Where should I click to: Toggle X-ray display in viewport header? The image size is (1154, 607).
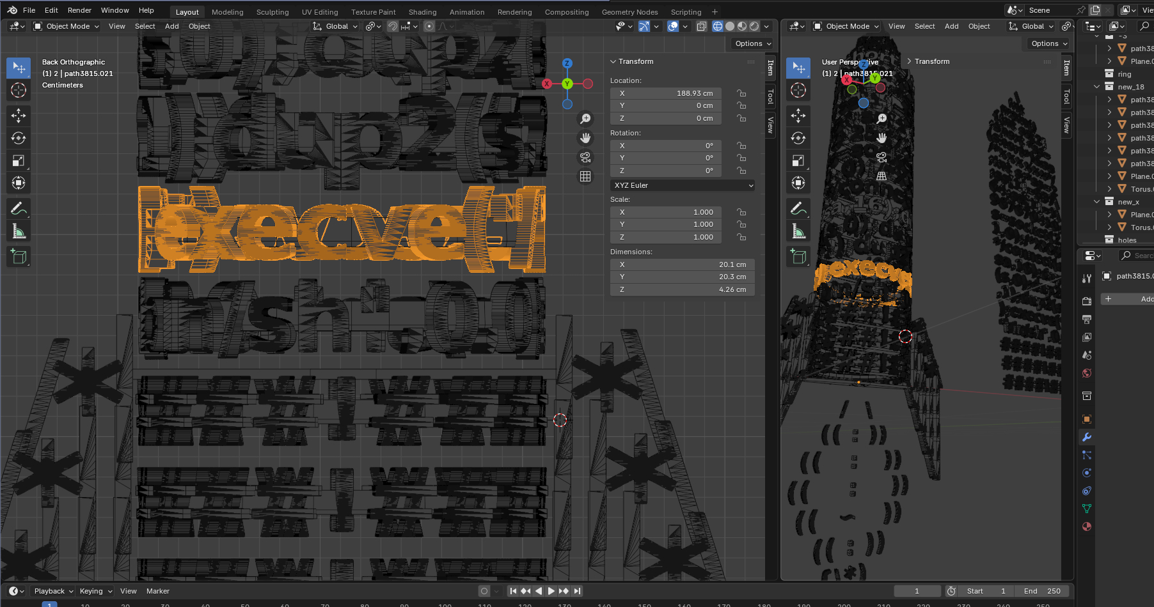[x=701, y=26]
